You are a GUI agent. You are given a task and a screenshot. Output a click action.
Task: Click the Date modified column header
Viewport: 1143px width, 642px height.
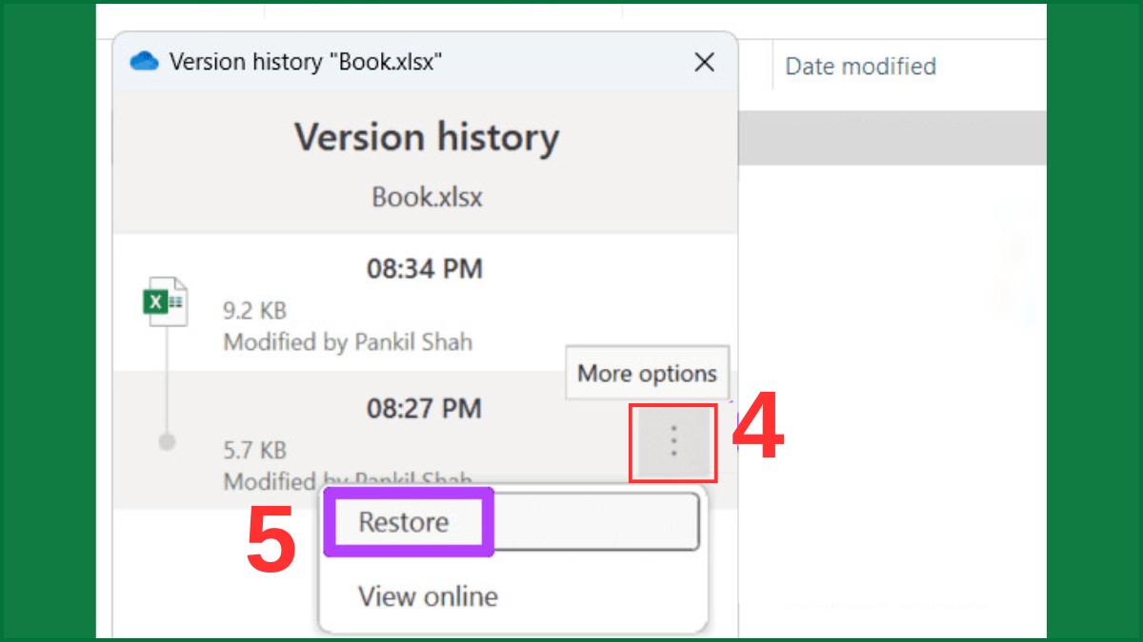click(858, 67)
